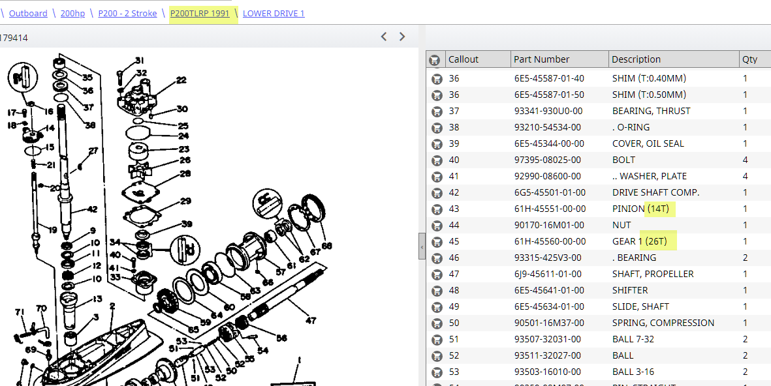The width and height of the screenshot is (771, 386).
Task: Add BEARING, THRUST to cart
Action: pyautogui.click(x=437, y=111)
